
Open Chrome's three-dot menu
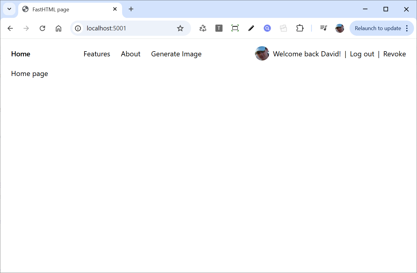[407, 28]
